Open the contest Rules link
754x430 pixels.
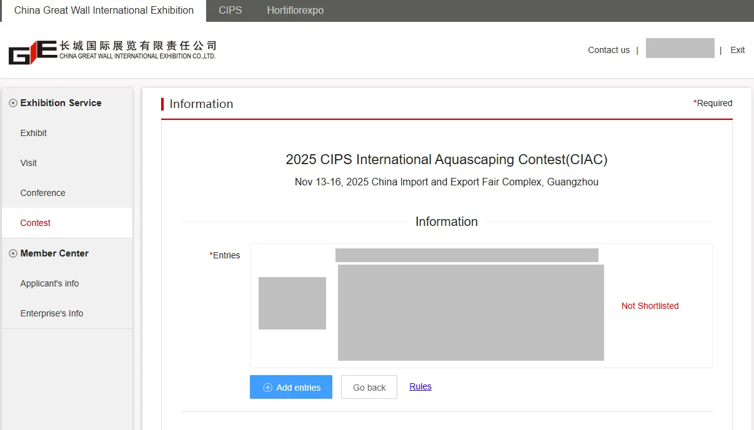click(420, 386)
